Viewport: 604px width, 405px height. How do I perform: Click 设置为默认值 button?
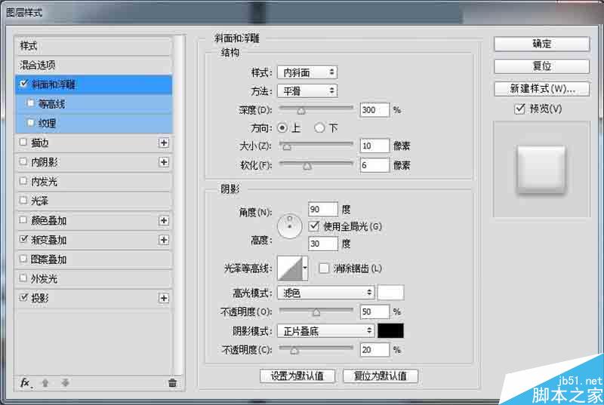coord(297,376)
